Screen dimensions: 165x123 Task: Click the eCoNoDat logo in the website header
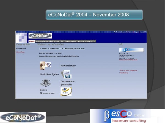click(40, 36)
